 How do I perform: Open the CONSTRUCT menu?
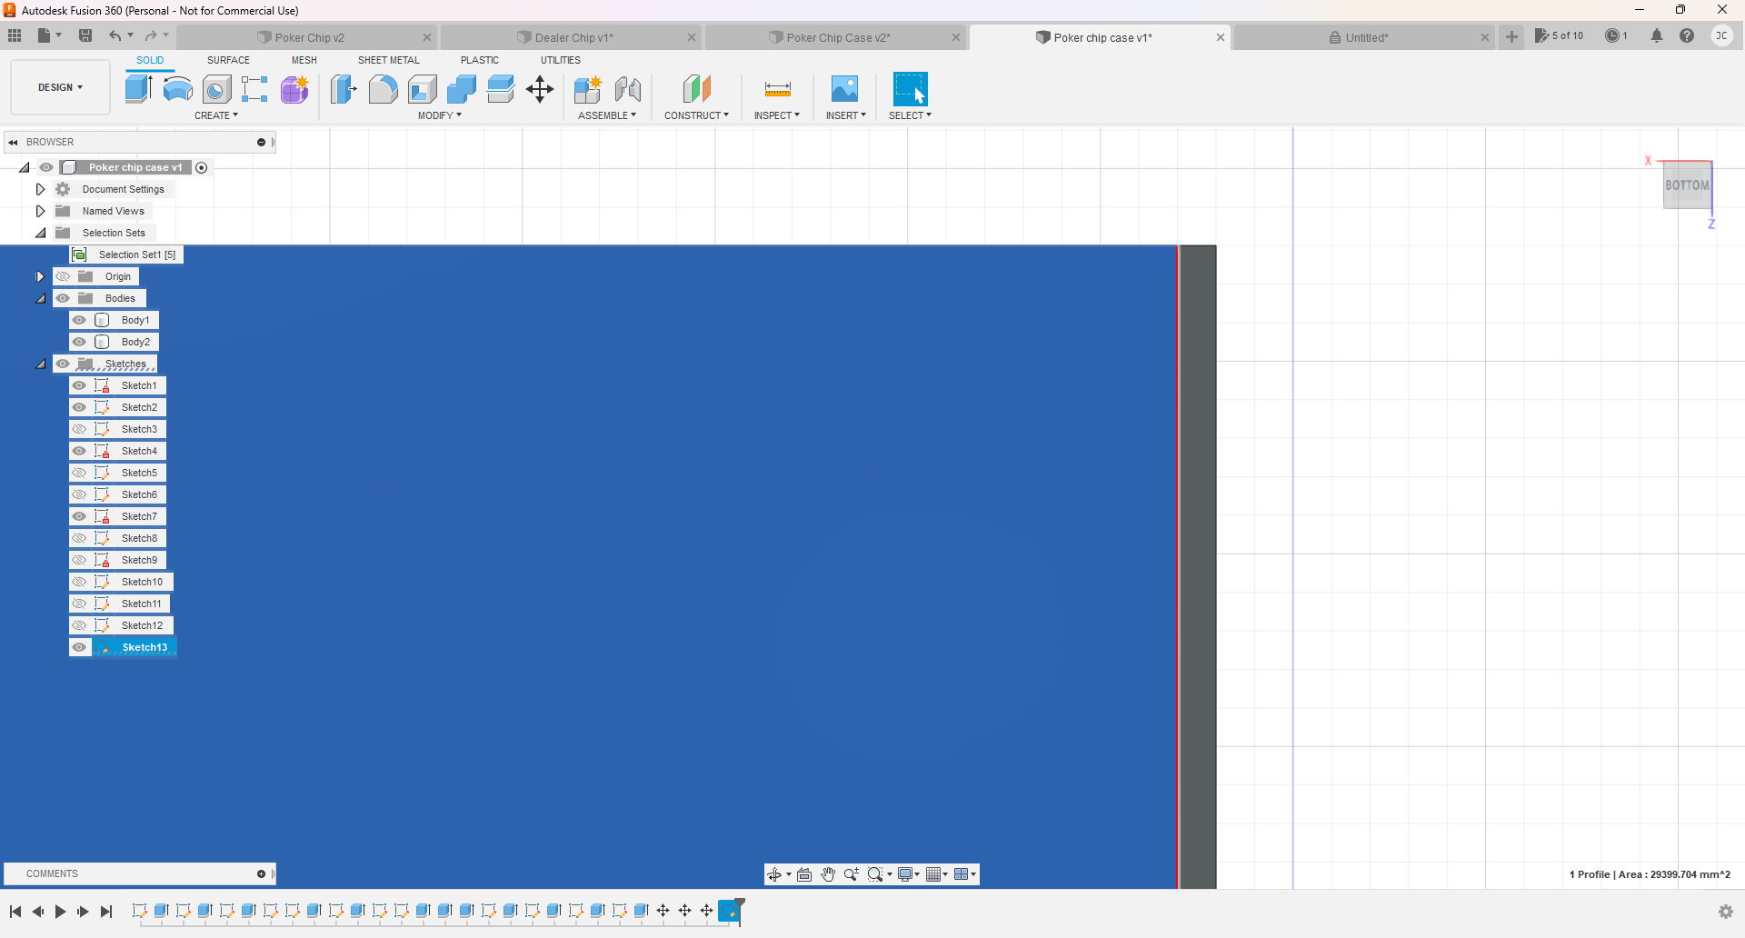(696, 115)
